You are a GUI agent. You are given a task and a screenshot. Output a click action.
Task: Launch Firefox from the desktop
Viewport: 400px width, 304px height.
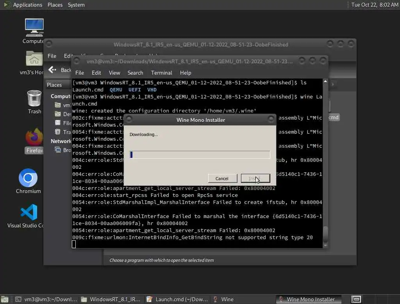[34, 136]
